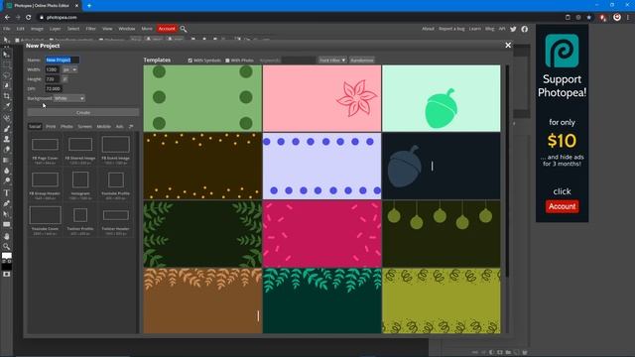Select the Zoom tool
Viewport: 635px width, 357px height.
(x=7, y=246)
